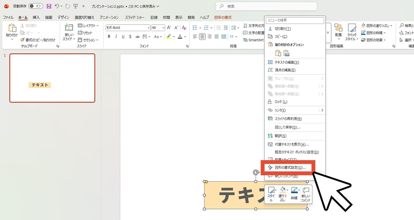Toggle bold formatting with the B icon

pyautogui.click(x=109, y=37)
